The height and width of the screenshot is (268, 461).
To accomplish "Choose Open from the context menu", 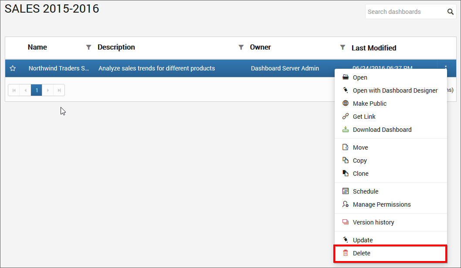I will pos(391,77).
